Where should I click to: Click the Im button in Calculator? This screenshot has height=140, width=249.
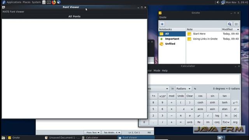pyautogui.click(x=208, y=122)
